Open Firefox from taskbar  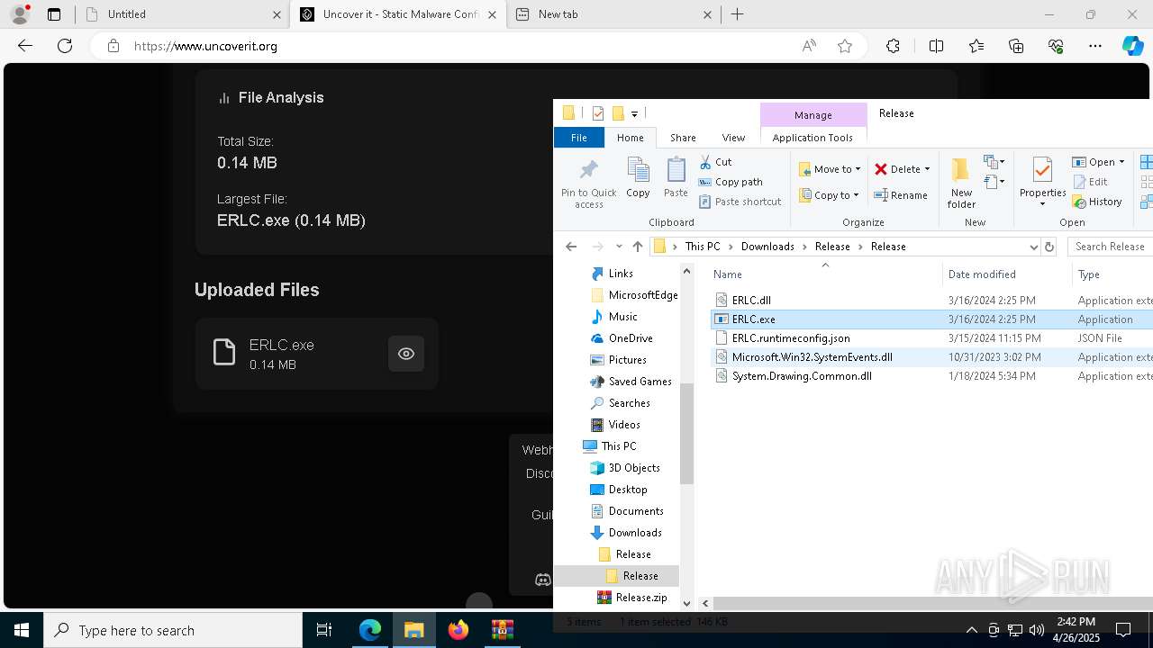[x=458, y=630]
